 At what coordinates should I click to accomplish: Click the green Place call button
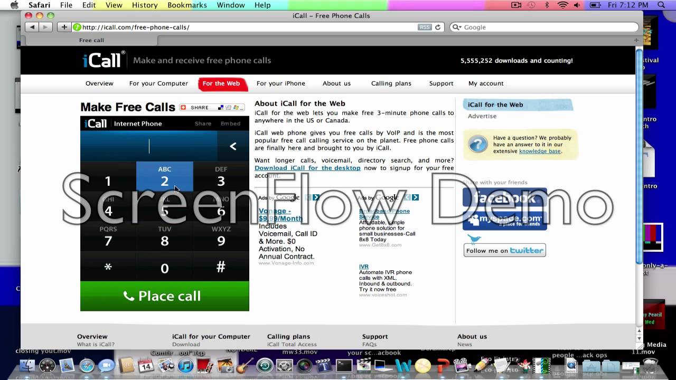pyautogui.click(x=164, y=296)
